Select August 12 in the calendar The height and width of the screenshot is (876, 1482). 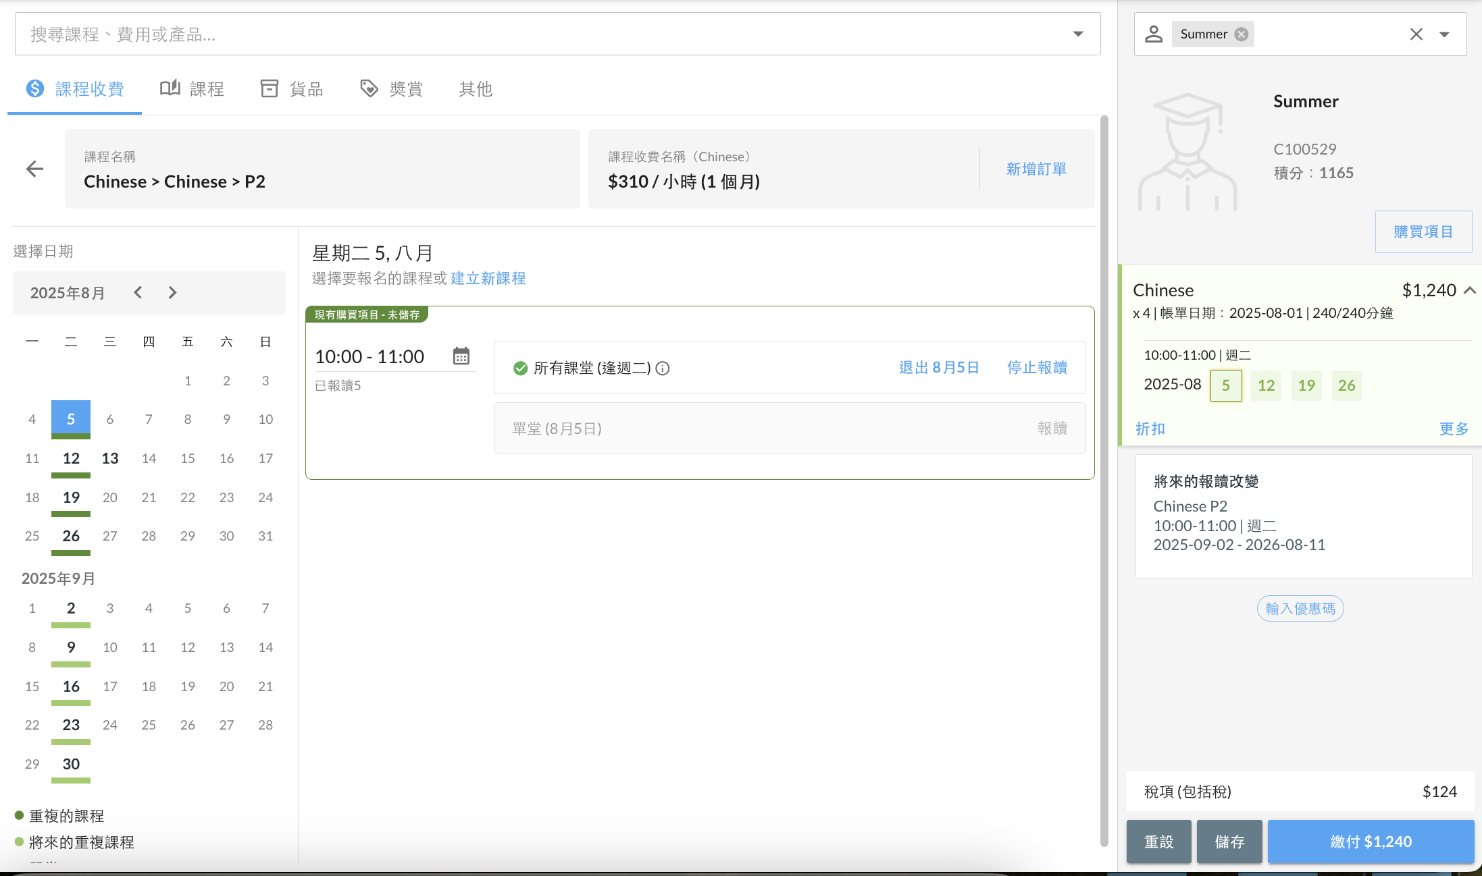[x=71, y=458]
